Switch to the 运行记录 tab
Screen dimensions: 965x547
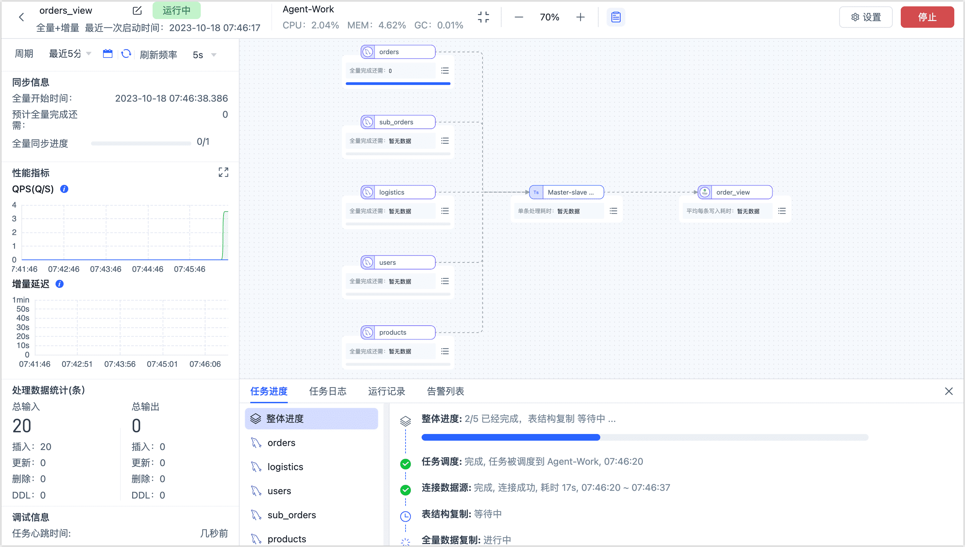386,391
